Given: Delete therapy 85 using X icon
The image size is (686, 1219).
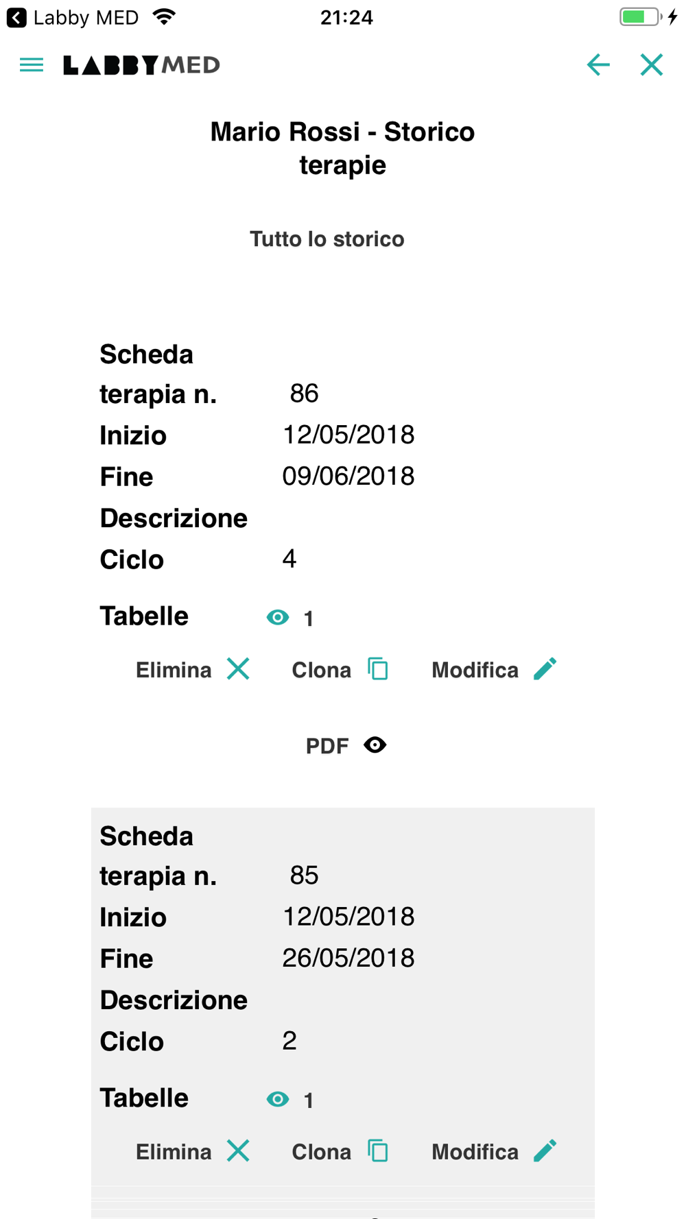Looking at the screenshot, I should pyautogui.click(x=238, y=1150).
